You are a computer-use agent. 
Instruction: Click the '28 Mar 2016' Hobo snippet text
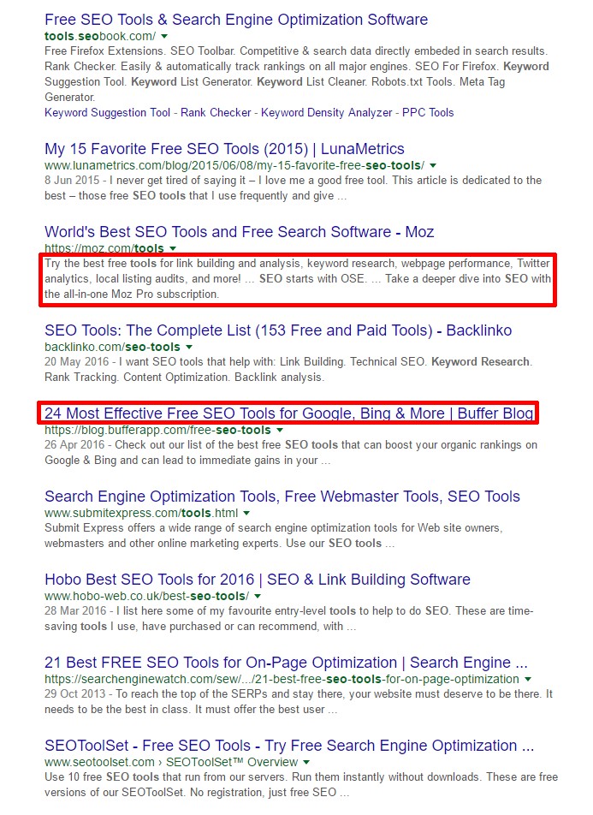tap(289, 619)
